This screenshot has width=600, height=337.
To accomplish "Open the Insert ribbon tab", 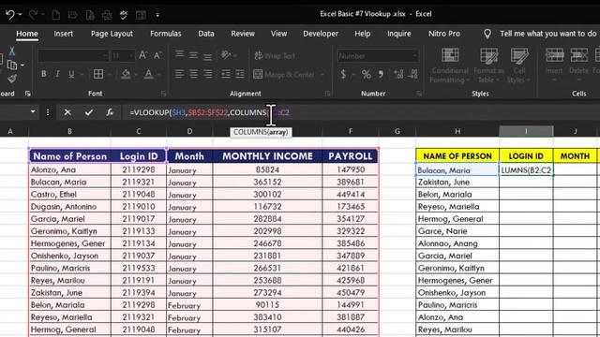I will click(63, 34).
